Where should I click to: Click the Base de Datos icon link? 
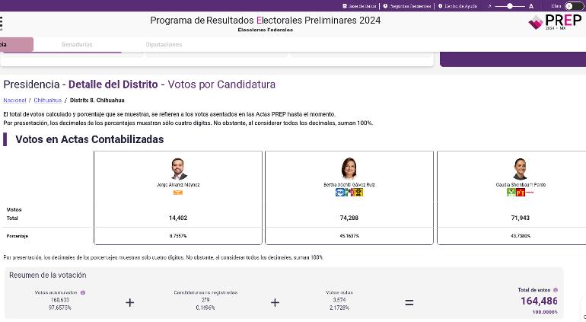[x=359, y=5]
